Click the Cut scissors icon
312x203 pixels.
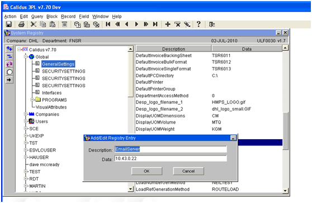34,24
